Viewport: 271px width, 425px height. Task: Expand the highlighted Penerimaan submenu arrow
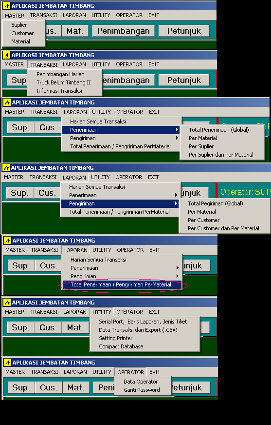(x=177, y=130)
